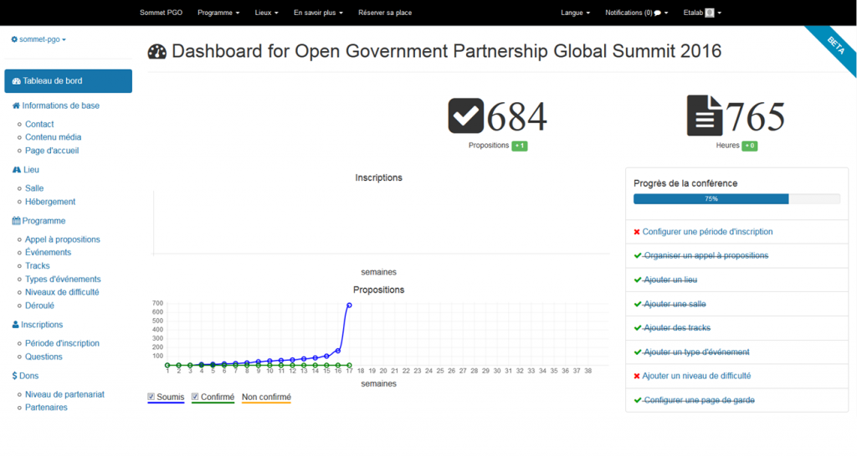
Task: Open the Questions link
Action: tap(44, 357)
